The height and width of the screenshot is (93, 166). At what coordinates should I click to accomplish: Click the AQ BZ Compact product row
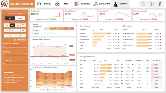[x=142, y=46]
